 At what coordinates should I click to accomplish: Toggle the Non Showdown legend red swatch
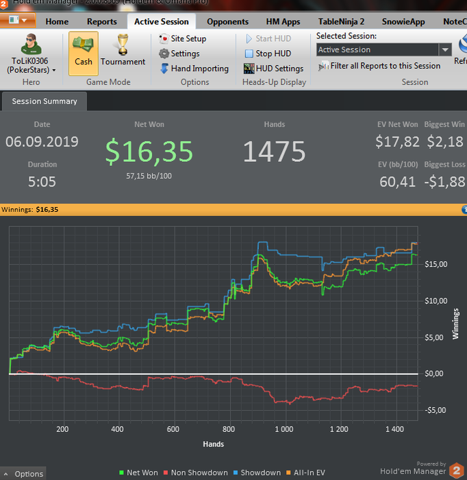click(166, 472)
